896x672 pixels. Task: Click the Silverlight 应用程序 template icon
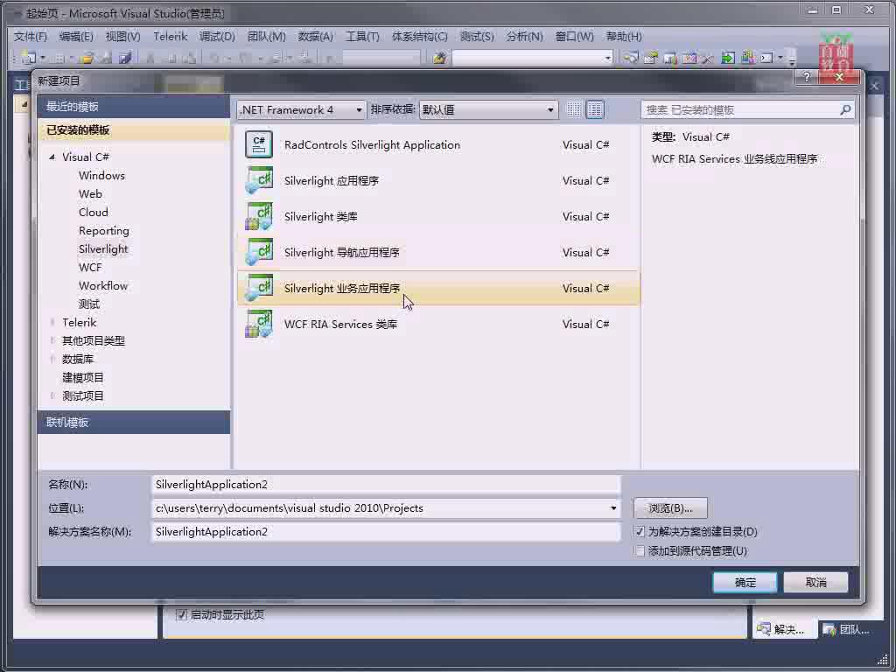tap(259, 180)
